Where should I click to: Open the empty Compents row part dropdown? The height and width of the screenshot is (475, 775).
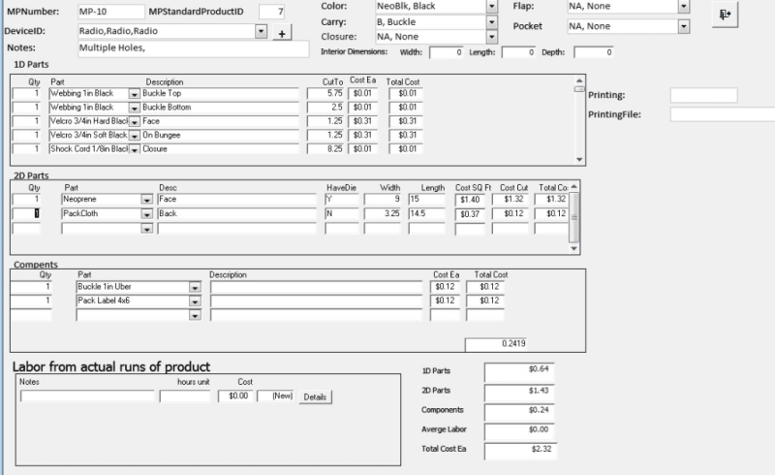tap(196, 315)
